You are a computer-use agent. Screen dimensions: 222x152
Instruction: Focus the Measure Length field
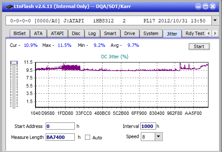point(60,137)
